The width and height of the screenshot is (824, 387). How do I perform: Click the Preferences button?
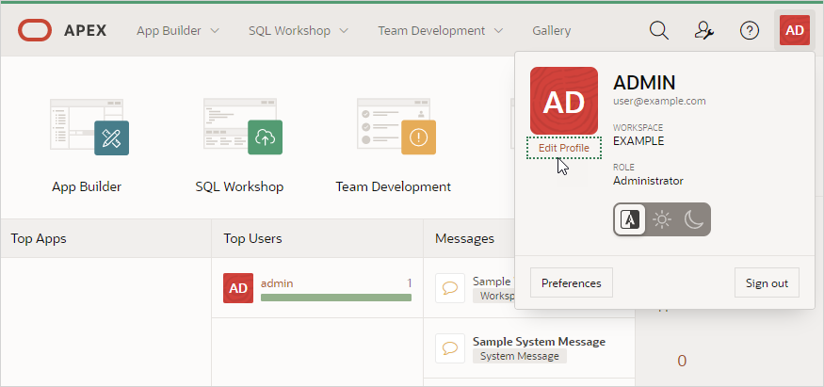[572, 283]
